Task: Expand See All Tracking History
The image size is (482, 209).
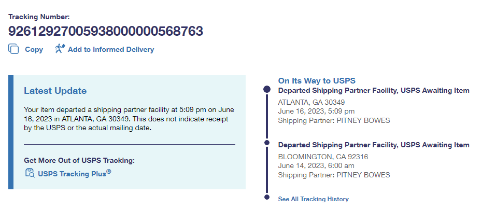Action: [313, 199]
